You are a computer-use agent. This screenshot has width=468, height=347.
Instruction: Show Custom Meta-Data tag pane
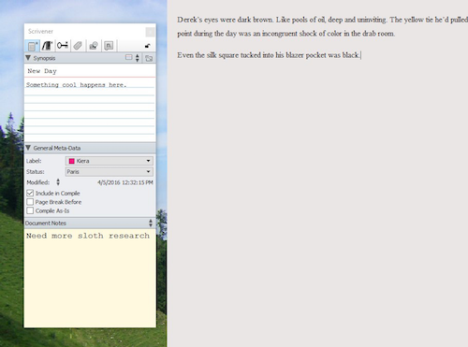coord(78,46)
